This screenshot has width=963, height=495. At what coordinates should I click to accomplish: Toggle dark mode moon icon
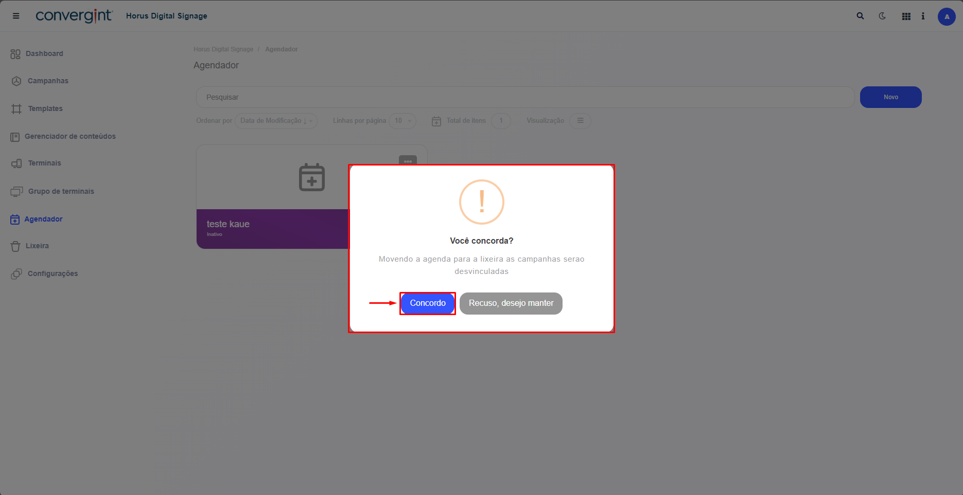[x=882, y=16]
